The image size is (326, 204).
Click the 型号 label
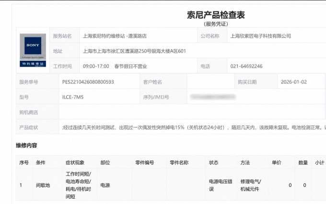[24, 97]
